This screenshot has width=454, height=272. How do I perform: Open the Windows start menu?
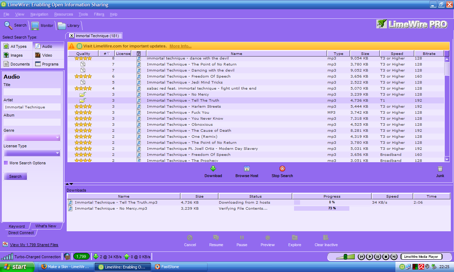pos(17,267)
